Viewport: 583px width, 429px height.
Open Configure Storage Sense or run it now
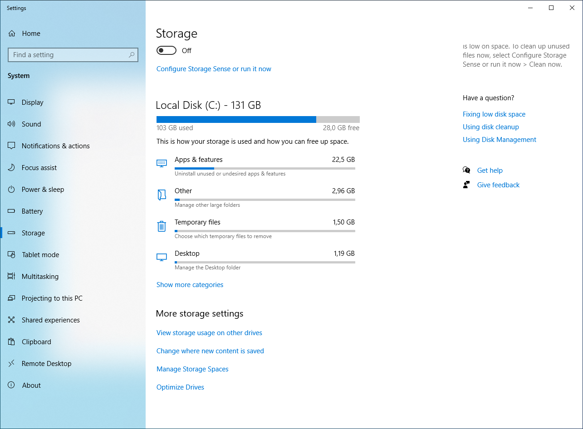[214, 68]
